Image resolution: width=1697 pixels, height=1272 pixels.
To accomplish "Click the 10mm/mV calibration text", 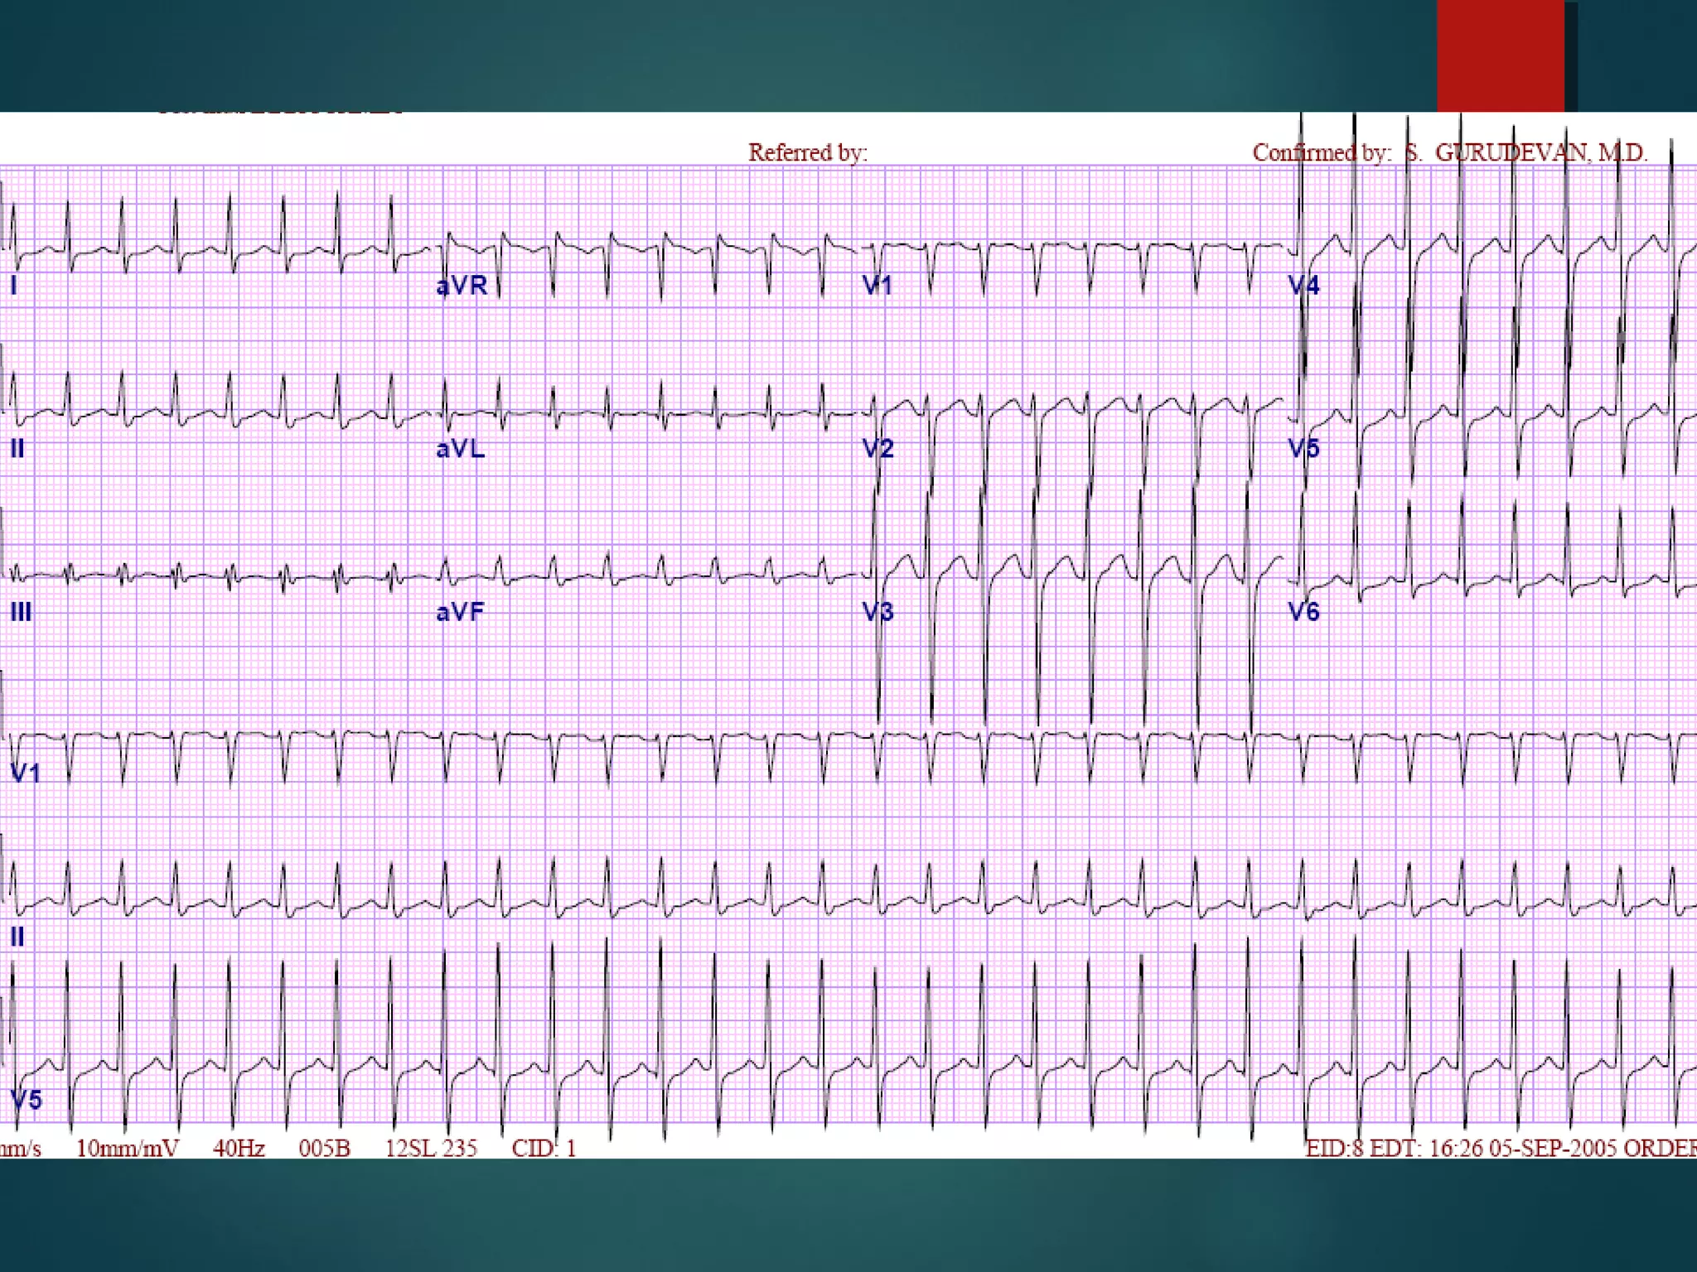I will click(x=127, y=1149).
